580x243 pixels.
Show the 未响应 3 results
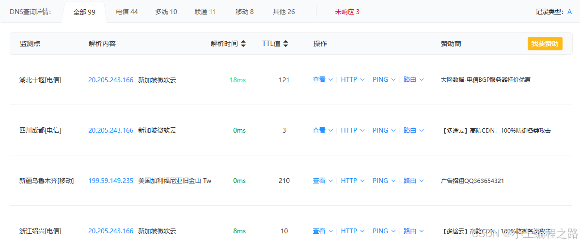click(347, 12)
